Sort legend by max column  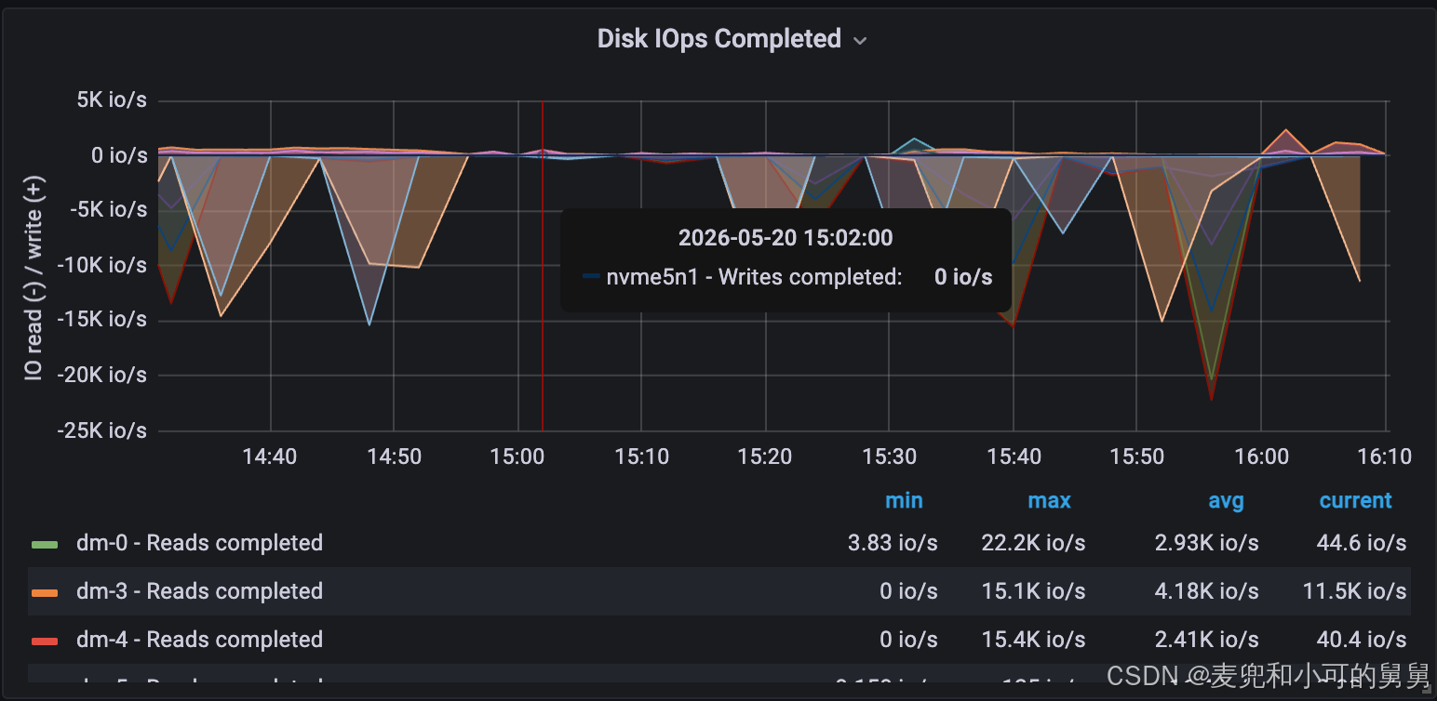(x=1049, y=500)
